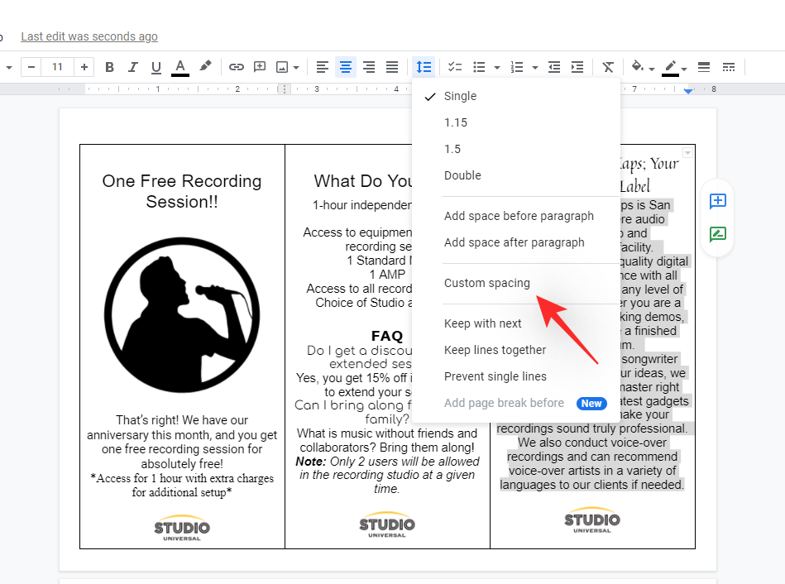This screenshot has height=584, width=785.
Task: Add a comment from the toolbar
Action: click(x=260, y=67)
